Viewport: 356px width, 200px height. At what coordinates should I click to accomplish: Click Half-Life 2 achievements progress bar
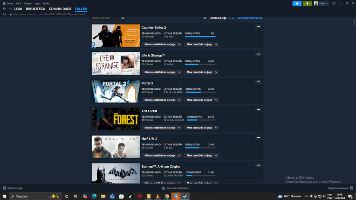(x=200, y=148)
